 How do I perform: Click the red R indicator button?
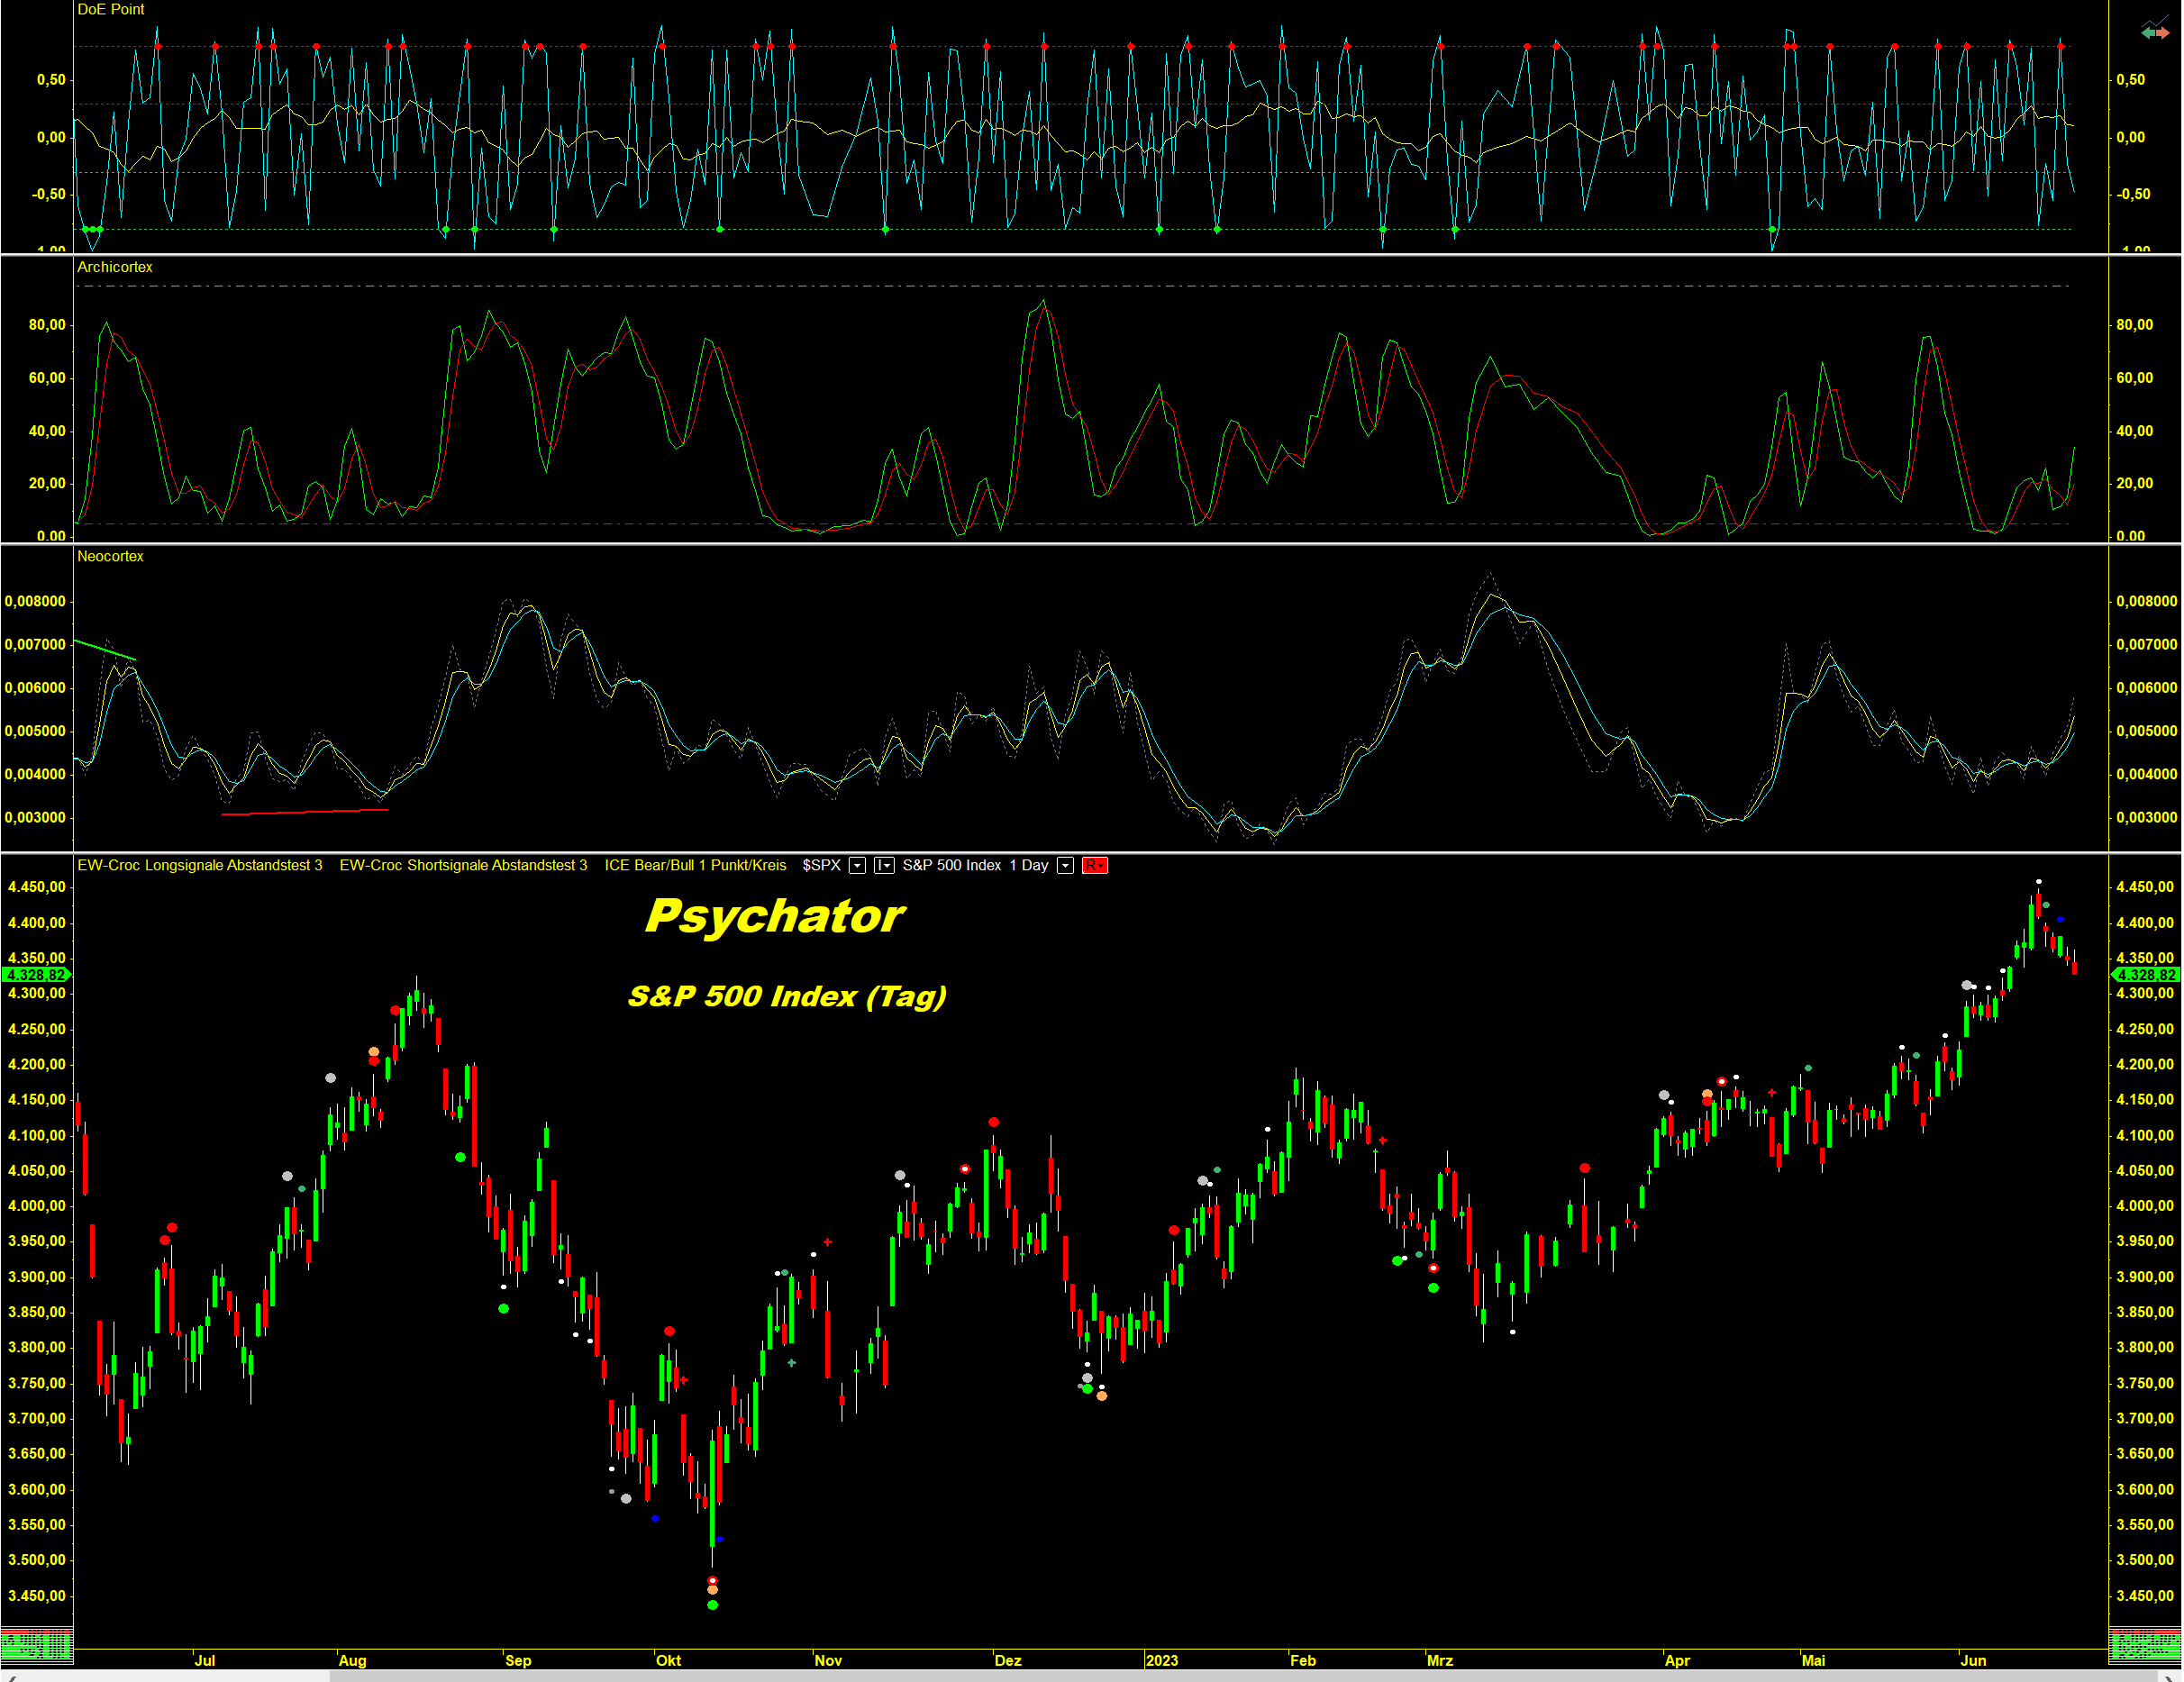point(1094,866)
